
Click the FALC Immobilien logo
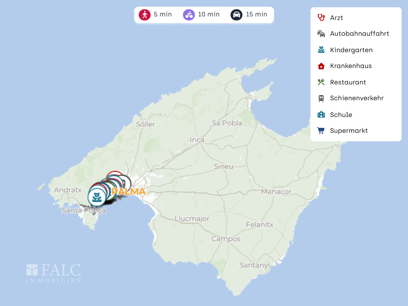[x=54, y=273]
